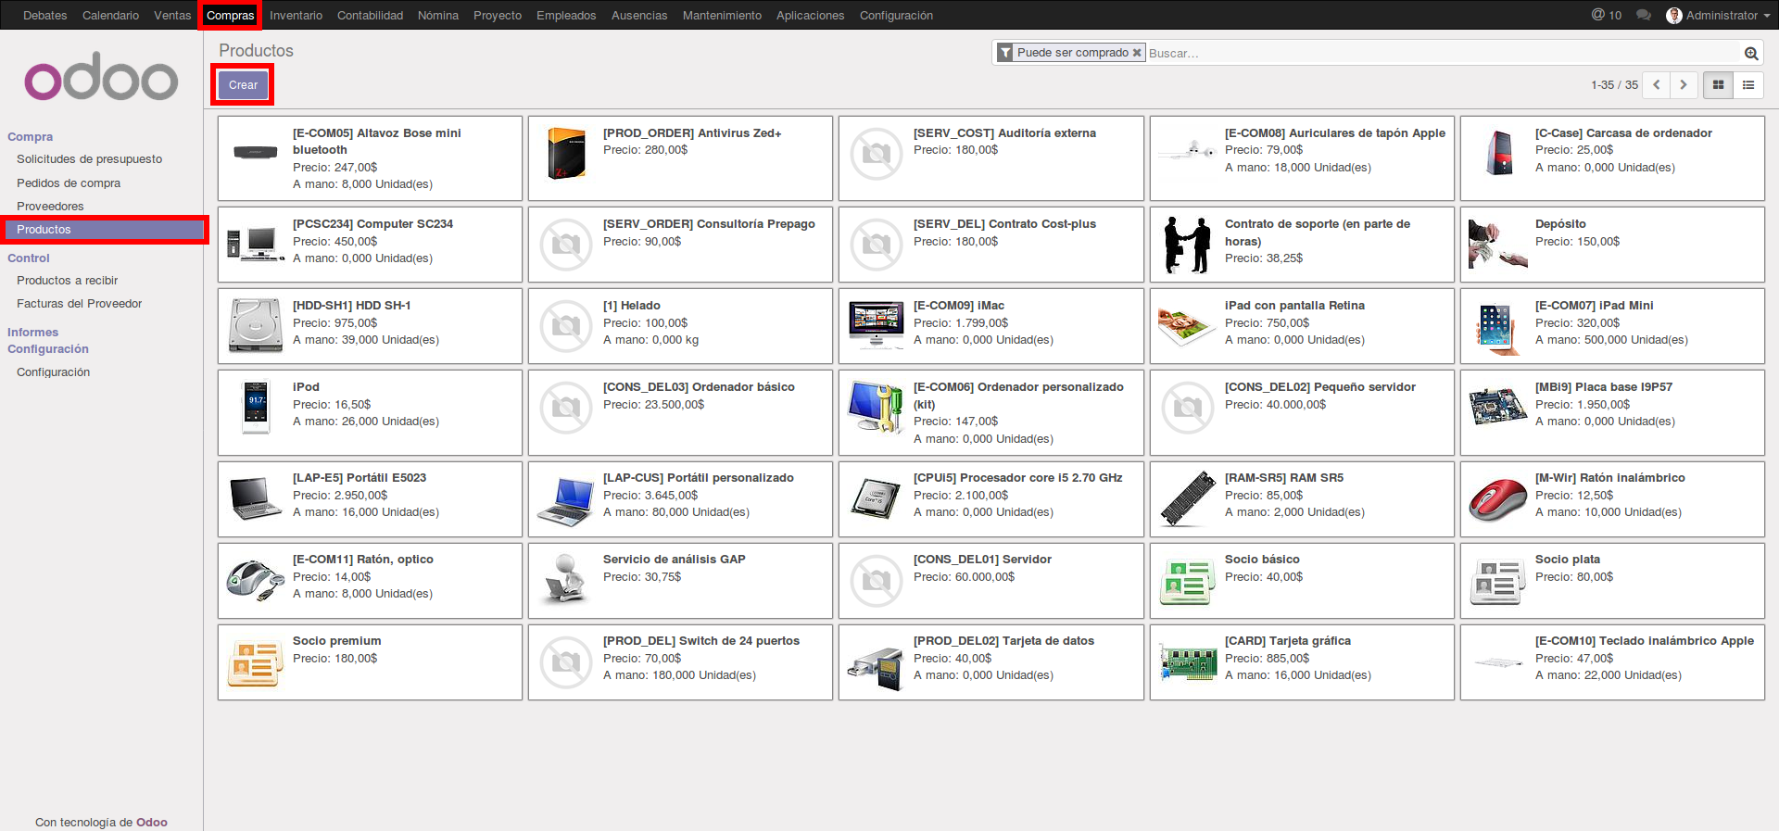
Task: Open the Nómina menu
Action: [x=438, y=16]
